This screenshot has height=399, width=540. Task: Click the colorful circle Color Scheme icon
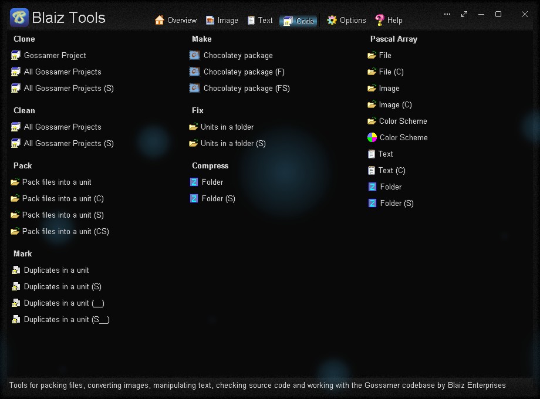point(372,137)
